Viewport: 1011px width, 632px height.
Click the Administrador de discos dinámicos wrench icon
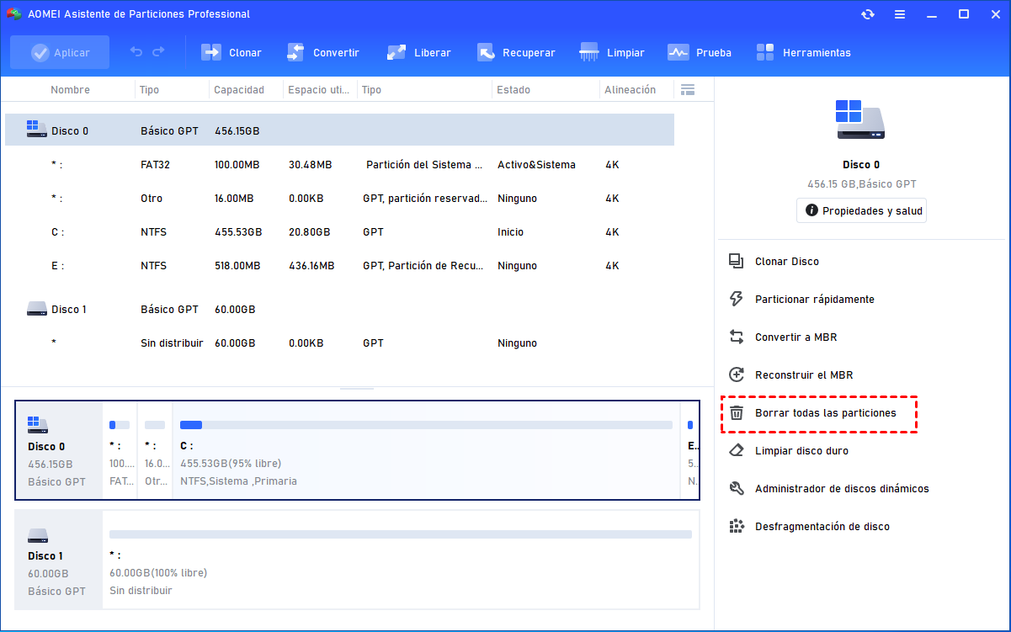[x=737, y=488]
